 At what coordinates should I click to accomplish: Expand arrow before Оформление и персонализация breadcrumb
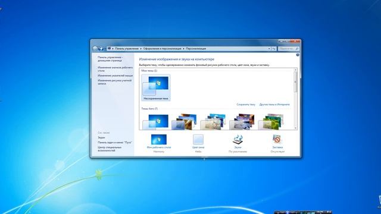click(140, 49)
